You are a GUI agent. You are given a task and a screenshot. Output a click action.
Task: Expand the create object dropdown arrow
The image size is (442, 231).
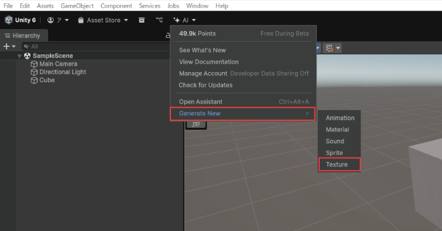coord(13,46)
